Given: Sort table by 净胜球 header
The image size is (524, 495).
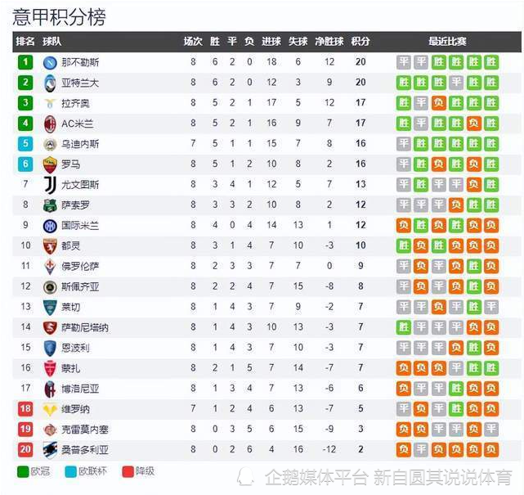Looking at the screenshot, I should point(329,41).
